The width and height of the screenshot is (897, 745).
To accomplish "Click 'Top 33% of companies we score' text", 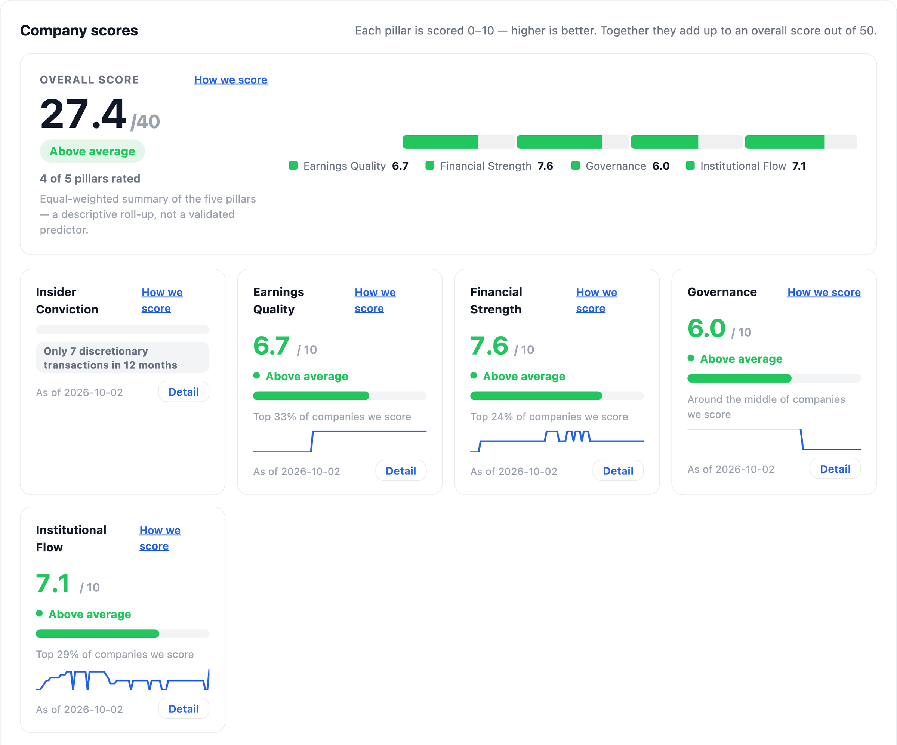I will click(x=332, y=417).
